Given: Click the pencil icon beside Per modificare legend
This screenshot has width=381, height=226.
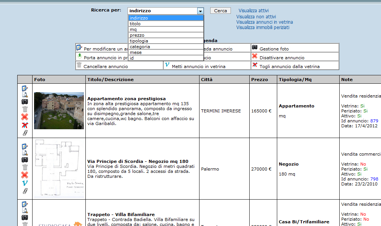Looking at the screenshot, I should tap(79, 47).
